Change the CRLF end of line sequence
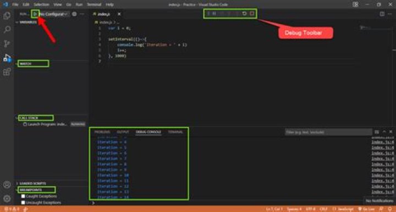Image resolution: width=396 pixels, height=212 pixels. click(x=323, y=209)
